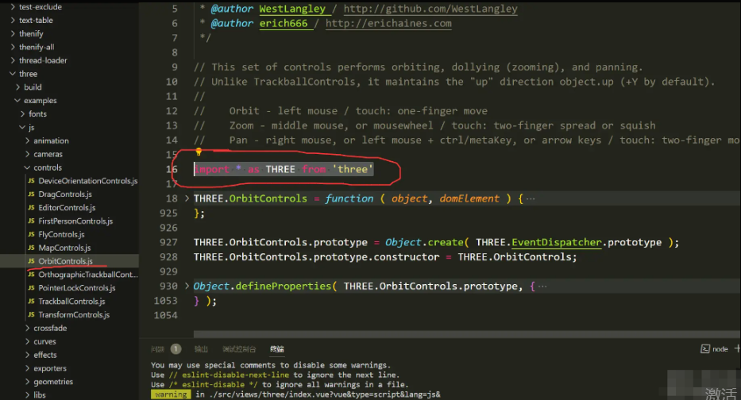Expand the fonts folder
This screenshot has width=741, height=400.
click(22, 113)
